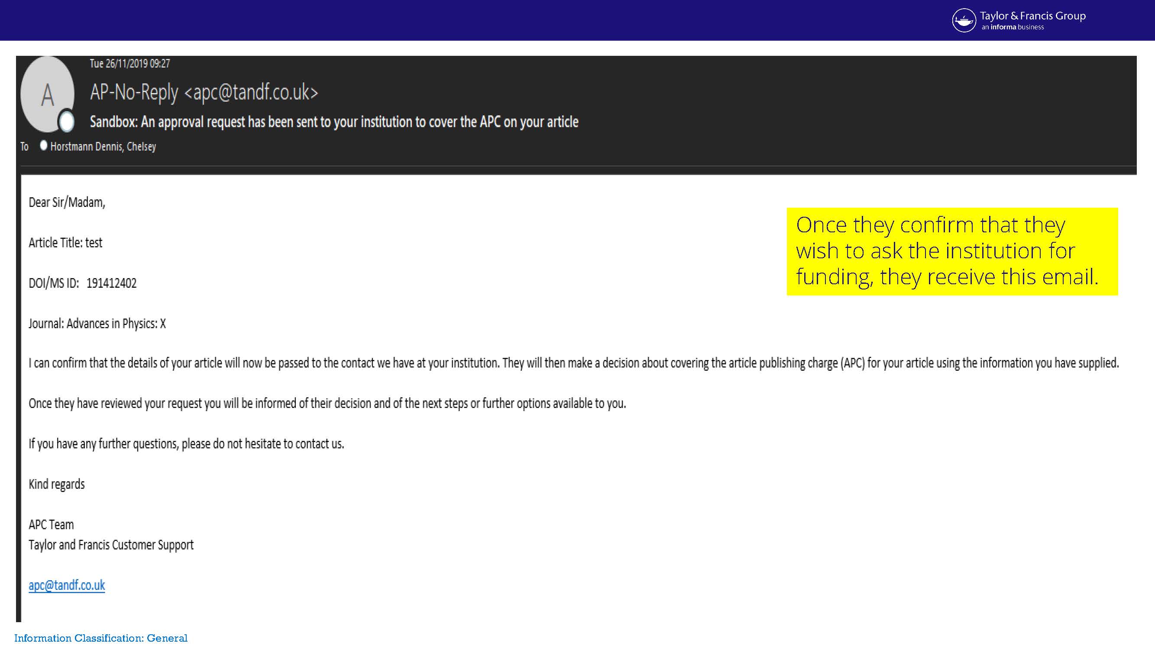Viewport: 1155px width, 649px height.
Task: Click the sentence starting Once they have reviewed
Action: coord(327,404)
